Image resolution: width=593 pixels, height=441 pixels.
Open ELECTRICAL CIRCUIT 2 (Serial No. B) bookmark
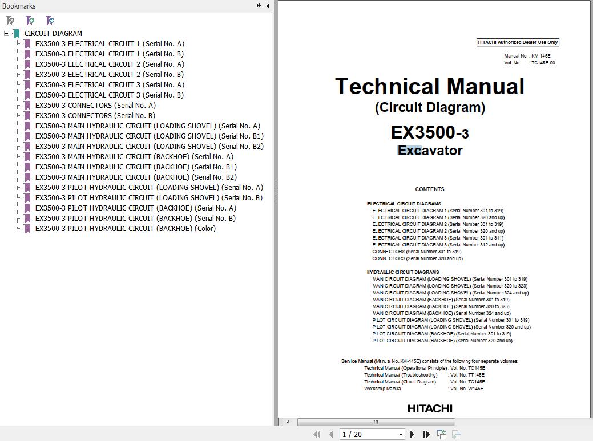pyautogui.click(x=109, y=74)
